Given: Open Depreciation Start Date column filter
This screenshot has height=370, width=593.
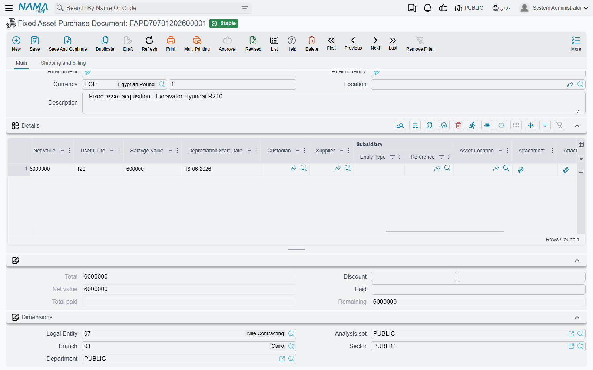Looking at the screenshot, I should pyautogui.click(x=249, y=151).
